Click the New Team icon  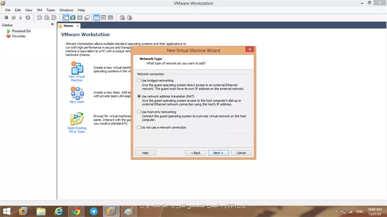(x=76, y=95)
